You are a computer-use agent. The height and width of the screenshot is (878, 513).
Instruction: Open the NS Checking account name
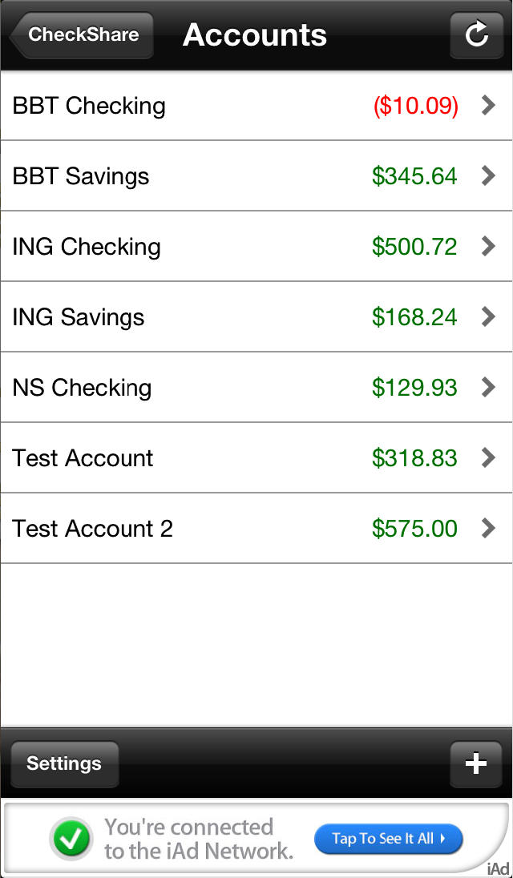pyautogui.click(x=82, y=388)
